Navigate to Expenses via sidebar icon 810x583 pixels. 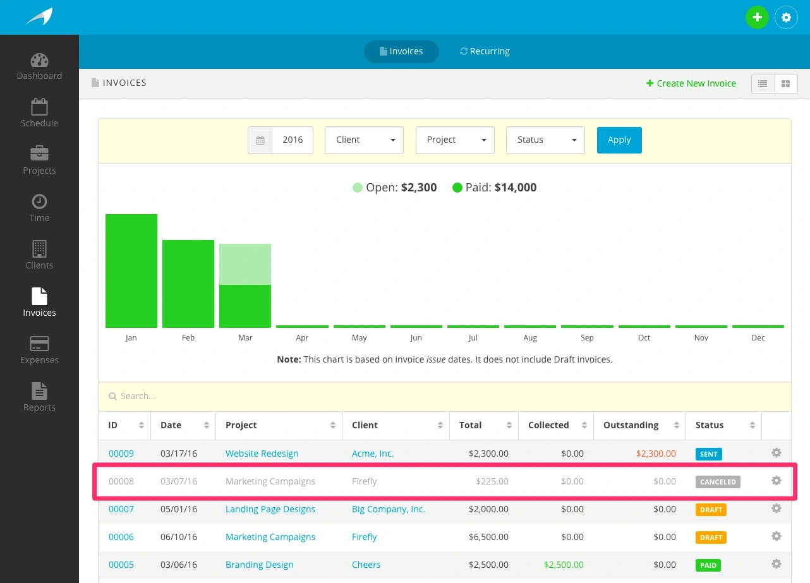click(39, 350)
